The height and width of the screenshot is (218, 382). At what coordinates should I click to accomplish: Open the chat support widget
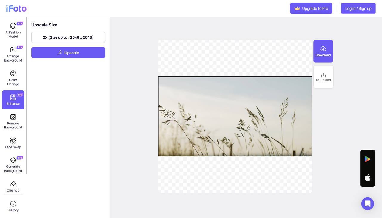(x=367, y=203)
